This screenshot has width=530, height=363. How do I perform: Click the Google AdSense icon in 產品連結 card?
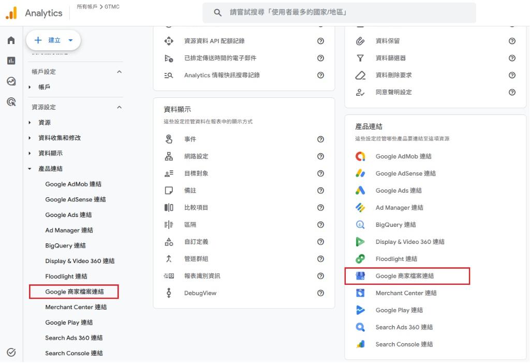[x=360, y=173]
